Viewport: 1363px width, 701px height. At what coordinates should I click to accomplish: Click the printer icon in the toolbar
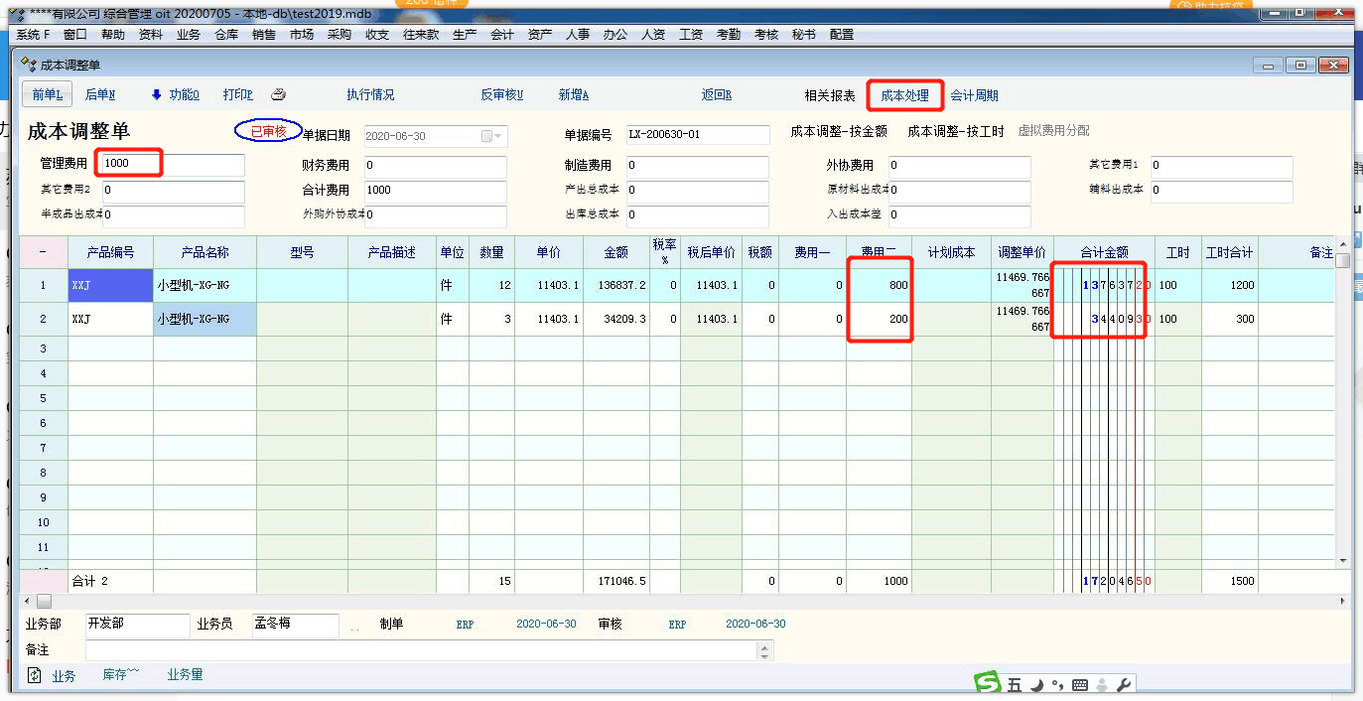(279, 95)
